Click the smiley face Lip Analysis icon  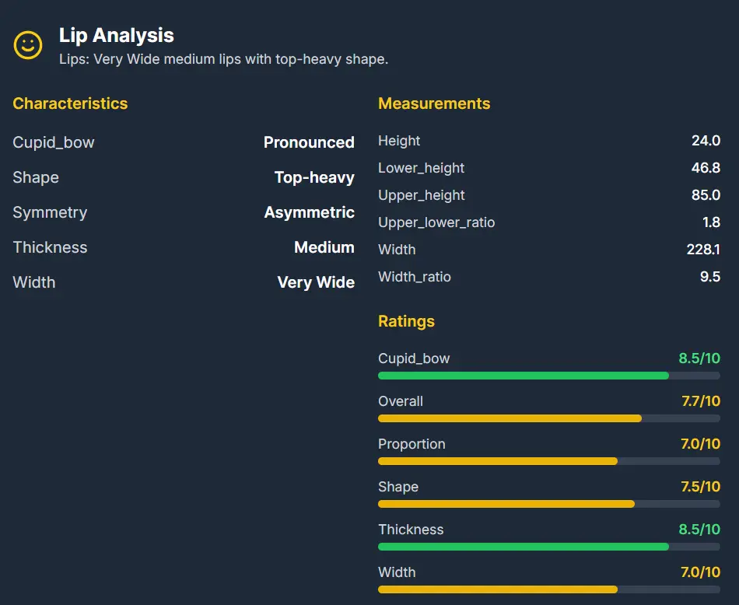click(28, 44)
